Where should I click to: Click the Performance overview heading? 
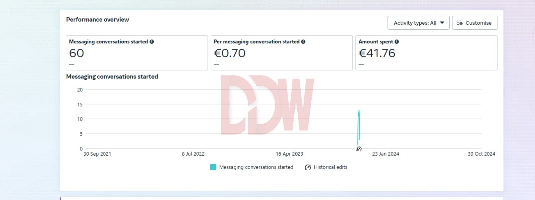[98, 20]
